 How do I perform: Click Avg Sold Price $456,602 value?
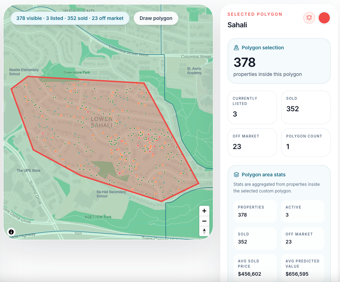(249, 274)
